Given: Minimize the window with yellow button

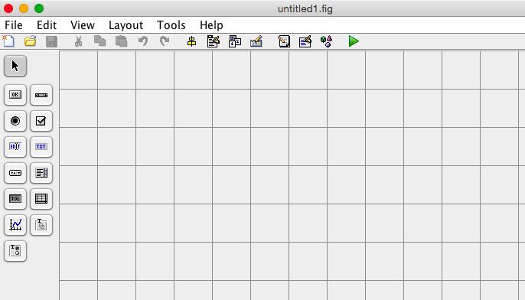Looking at the screenshot, I should (x=24, y=8).
